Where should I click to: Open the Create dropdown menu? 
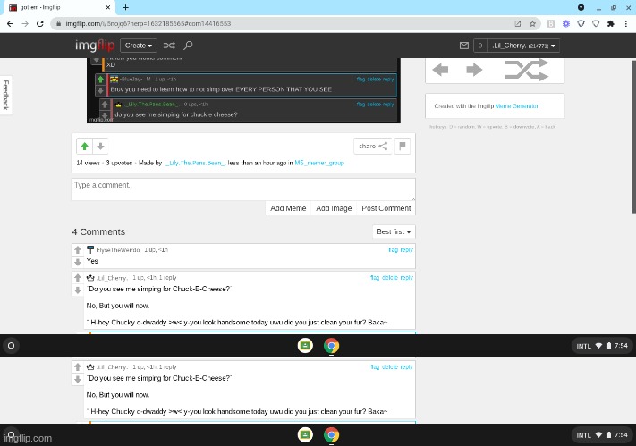click(x=139, y=46)
